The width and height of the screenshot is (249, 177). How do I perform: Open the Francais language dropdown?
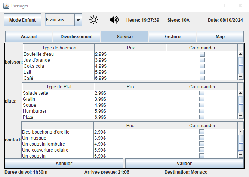point(78,20)
